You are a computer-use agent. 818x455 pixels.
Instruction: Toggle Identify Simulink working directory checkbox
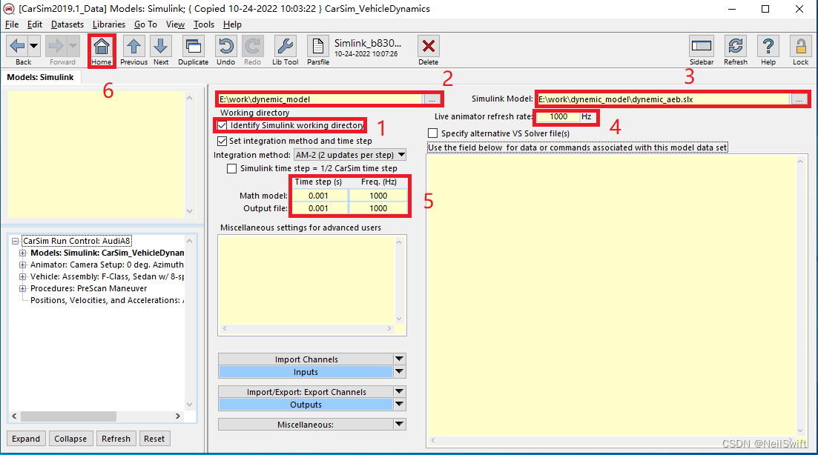coord(222,125)
